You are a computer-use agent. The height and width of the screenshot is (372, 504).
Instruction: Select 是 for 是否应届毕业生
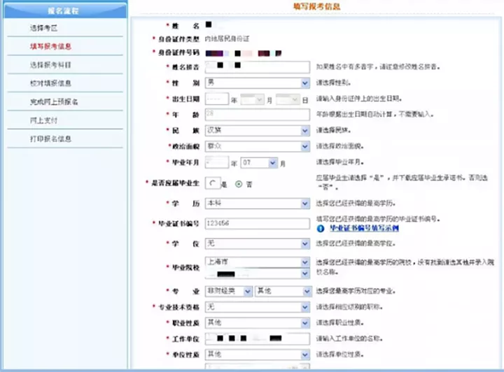coord(211,184)
